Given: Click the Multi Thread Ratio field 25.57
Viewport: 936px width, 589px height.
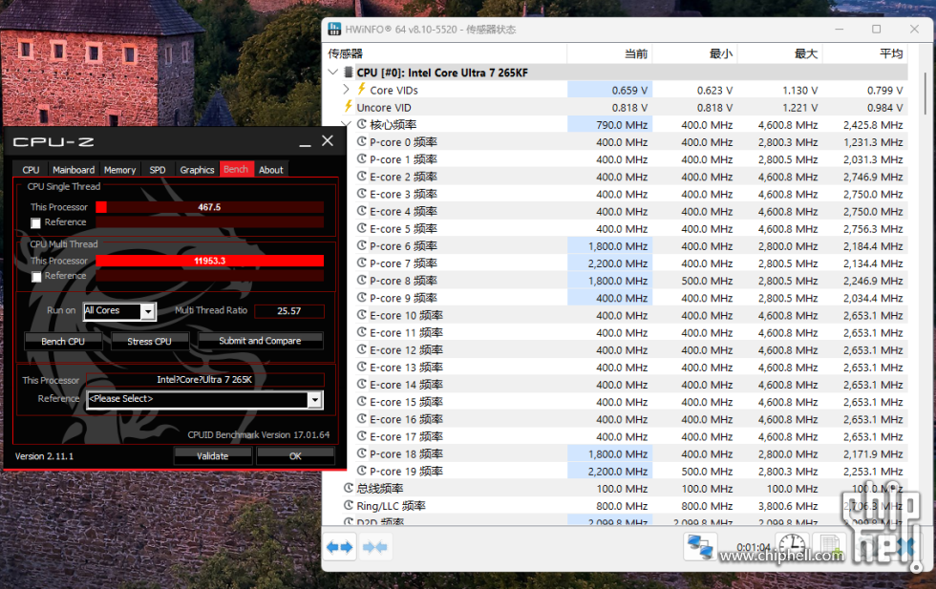Looking at the screenshot, I should pos(288,311).
